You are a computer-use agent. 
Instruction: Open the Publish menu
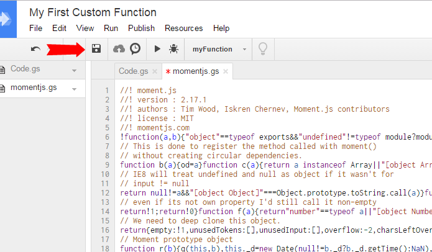point(141,28)
